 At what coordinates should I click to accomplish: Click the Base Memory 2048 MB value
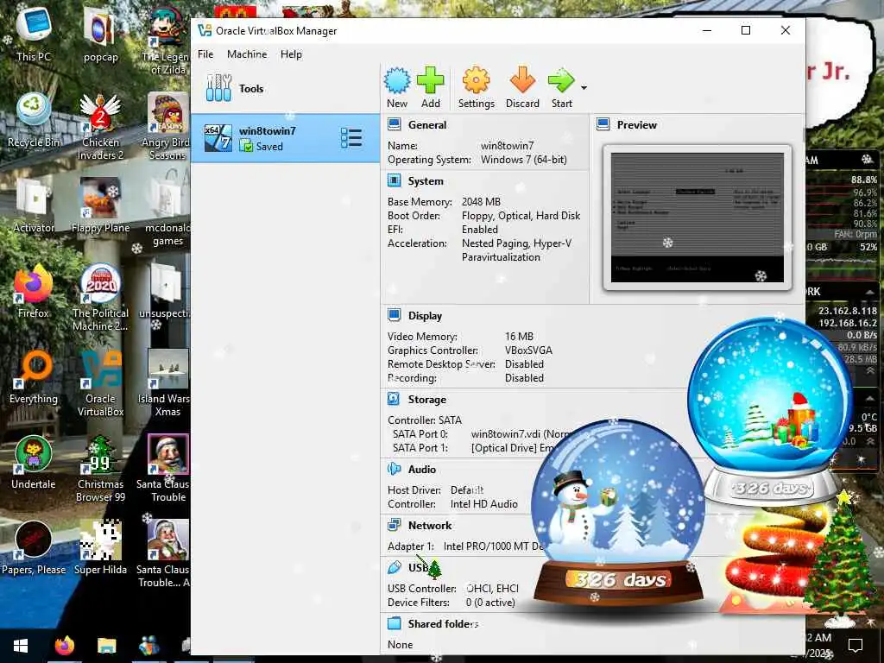(481, 202)
